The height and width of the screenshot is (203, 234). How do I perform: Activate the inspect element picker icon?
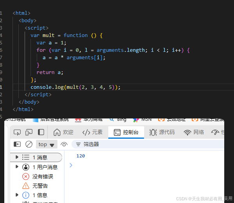17,132
